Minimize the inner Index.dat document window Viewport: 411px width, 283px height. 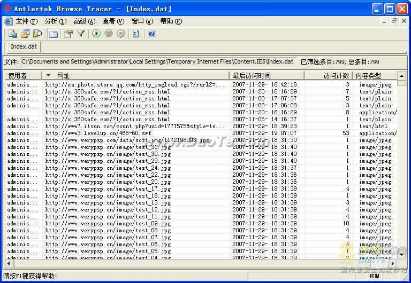(x=384, y=21)
